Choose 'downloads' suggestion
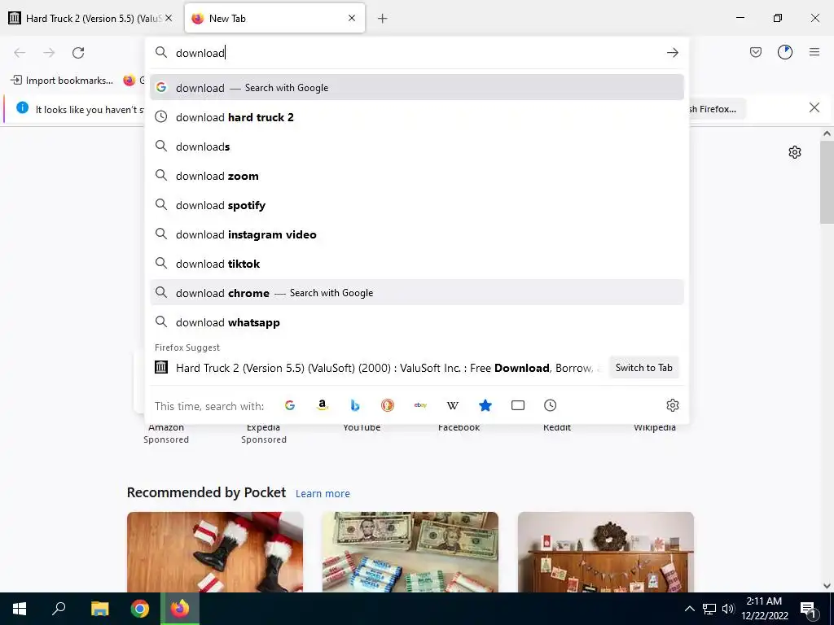Image resolution: width=834 pixels, height=625 pixels. click(416, 146)
